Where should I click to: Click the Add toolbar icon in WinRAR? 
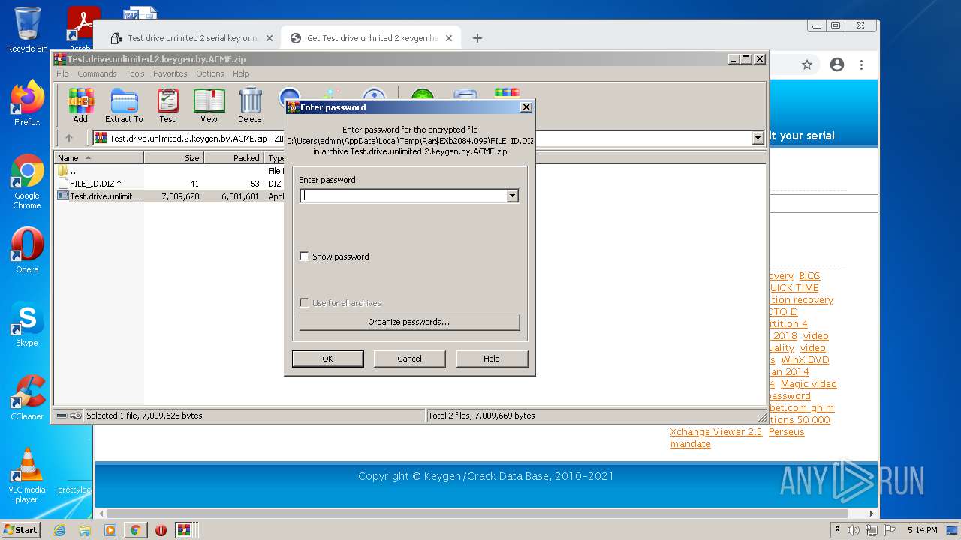coord(80,106)
